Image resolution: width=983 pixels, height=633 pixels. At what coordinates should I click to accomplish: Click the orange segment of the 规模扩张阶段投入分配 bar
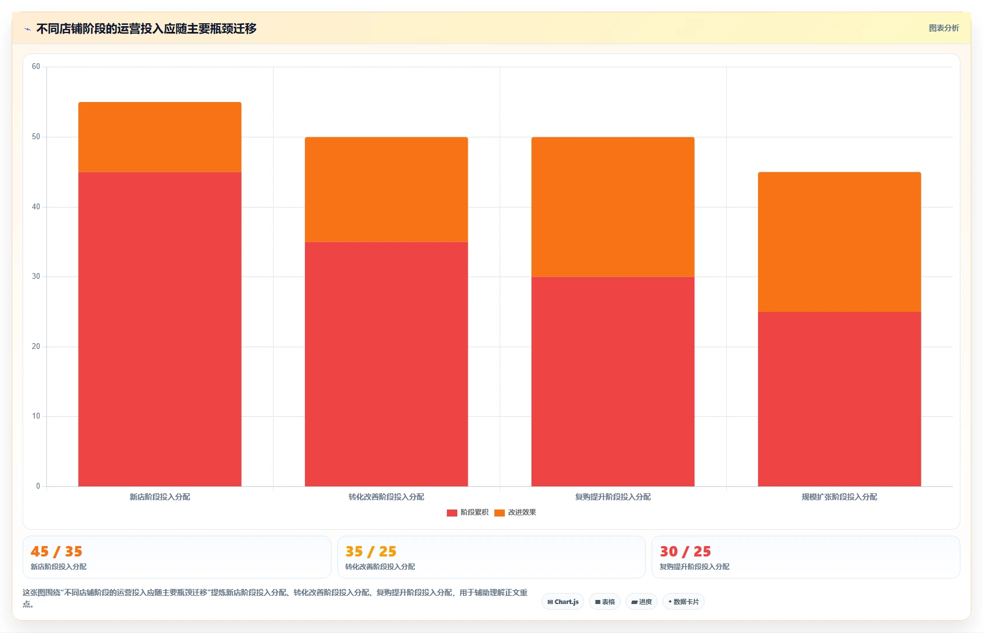coord(840,242)
